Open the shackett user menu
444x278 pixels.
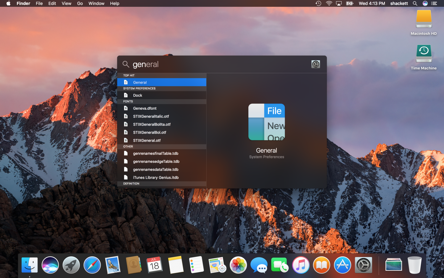click(399, 4)
